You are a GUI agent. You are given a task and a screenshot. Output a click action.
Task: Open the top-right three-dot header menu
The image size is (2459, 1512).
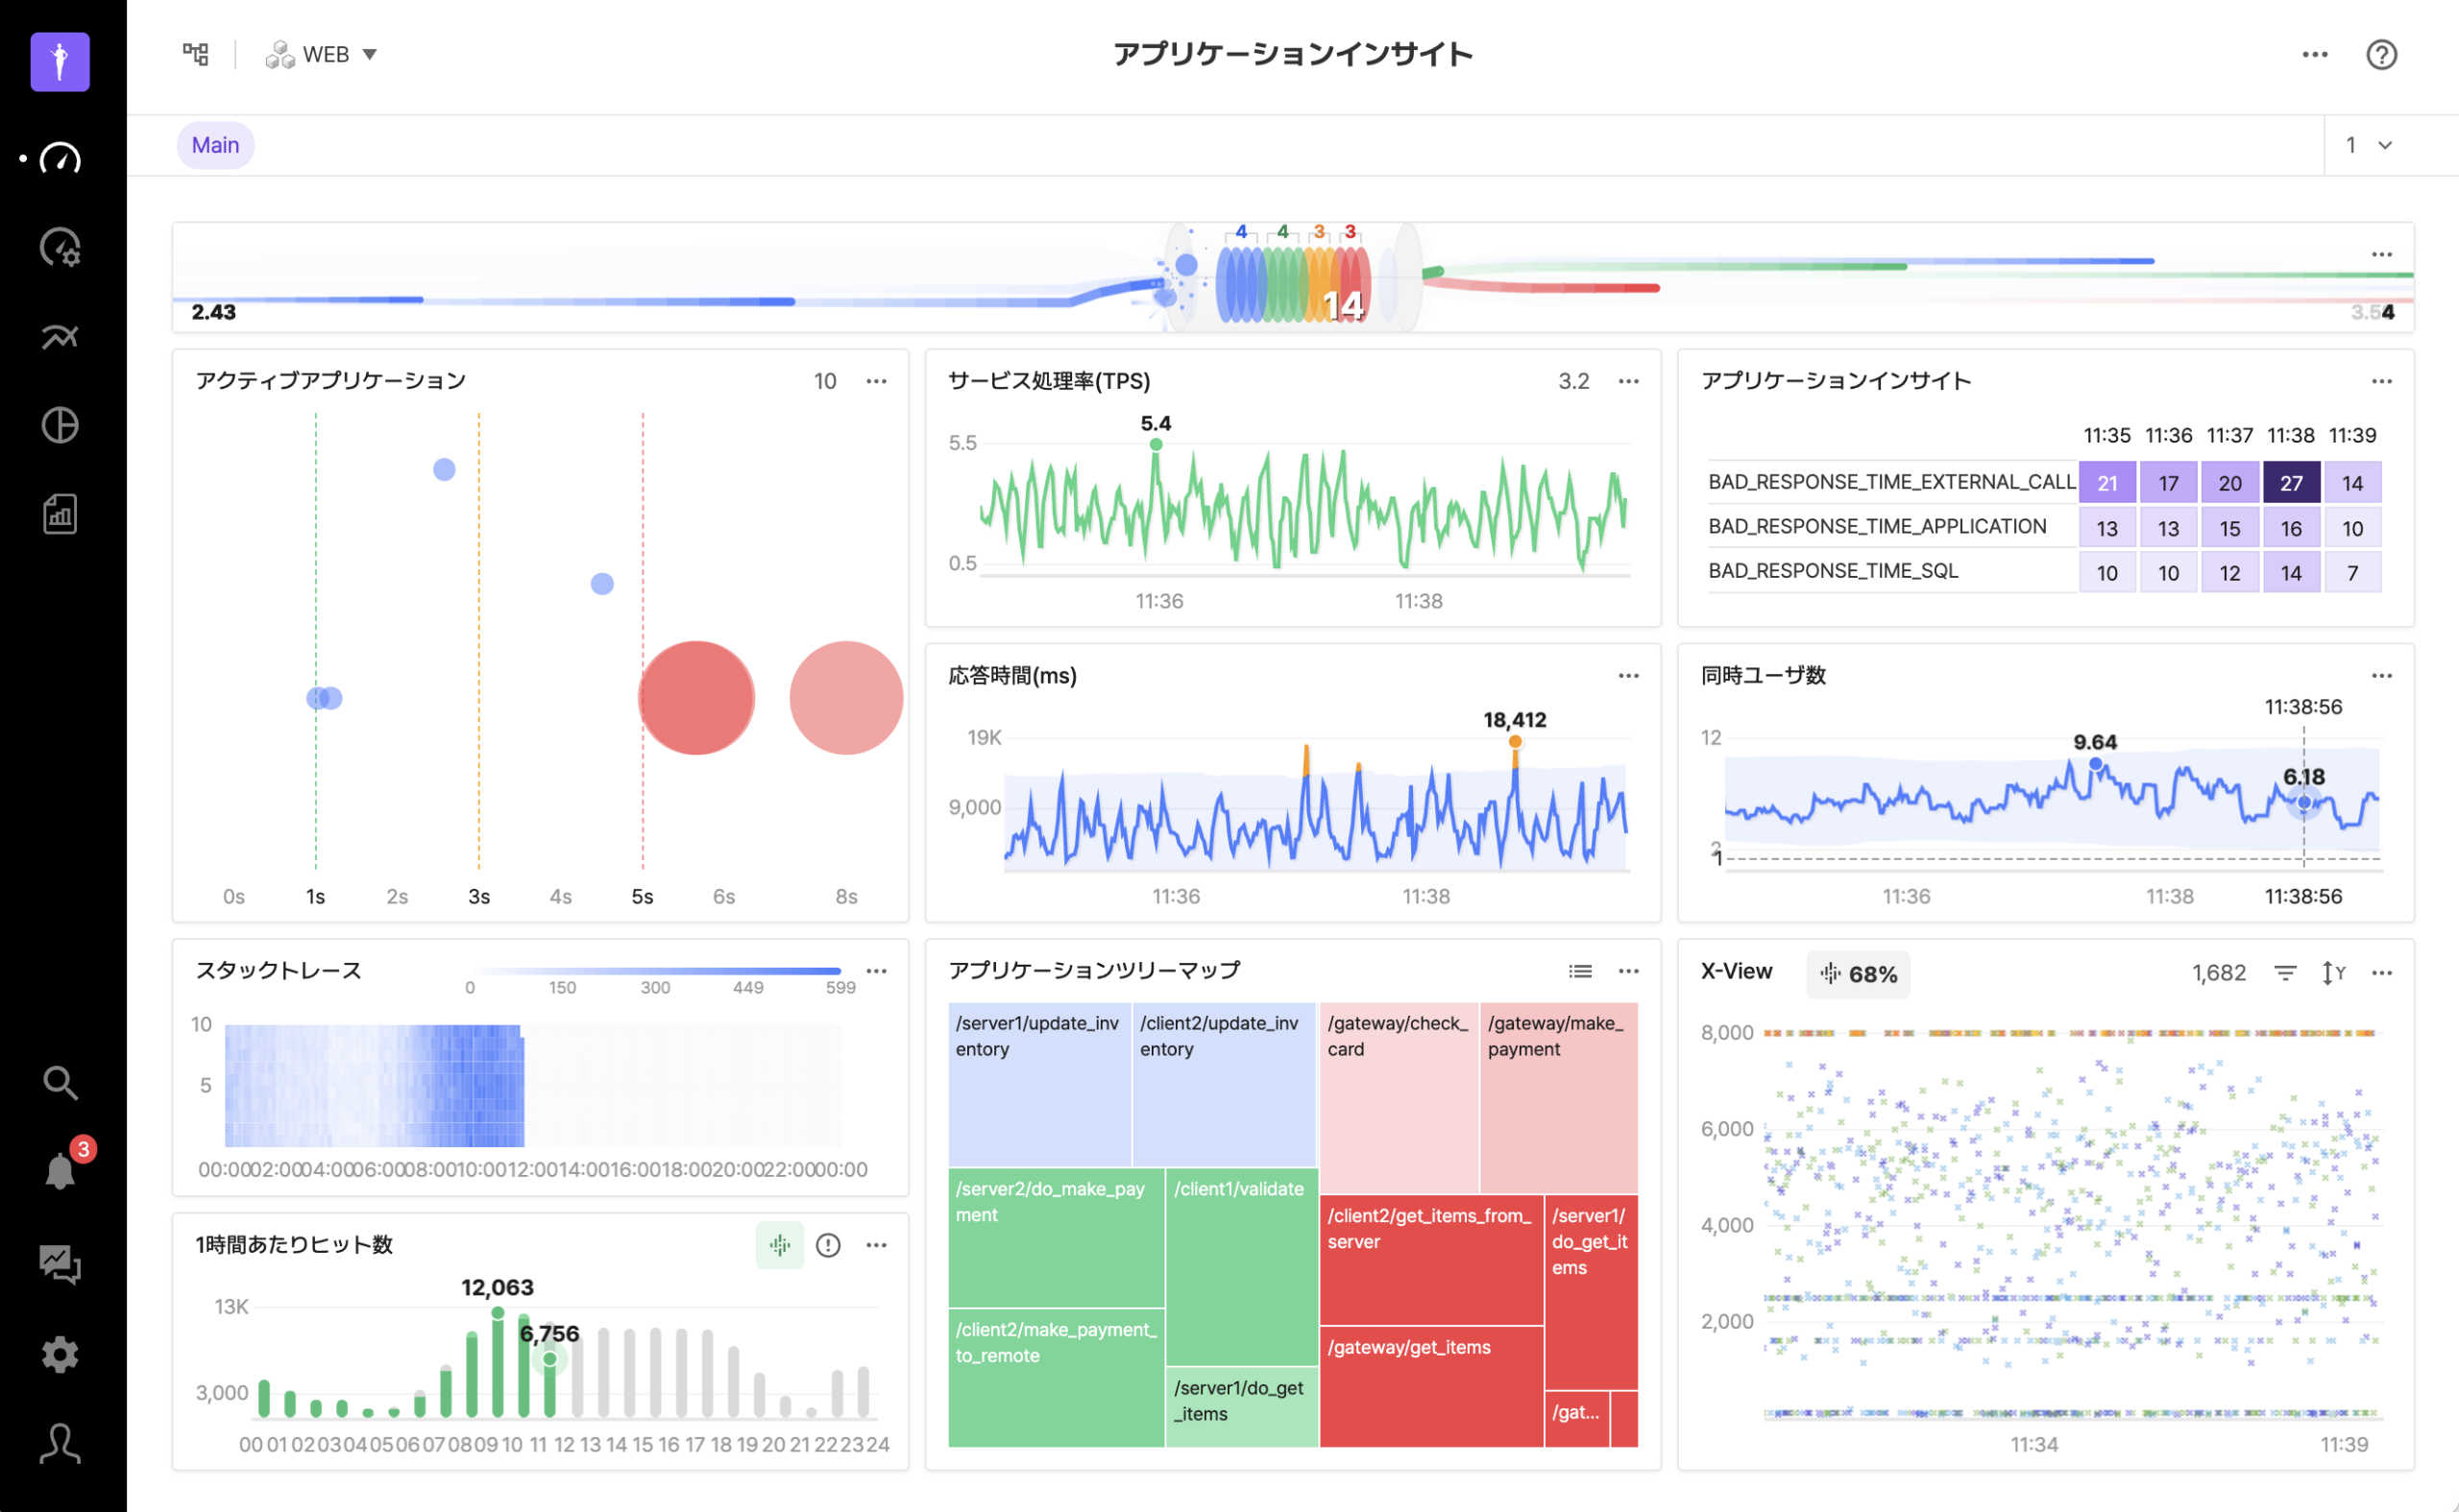click(x=2314, y=55)
